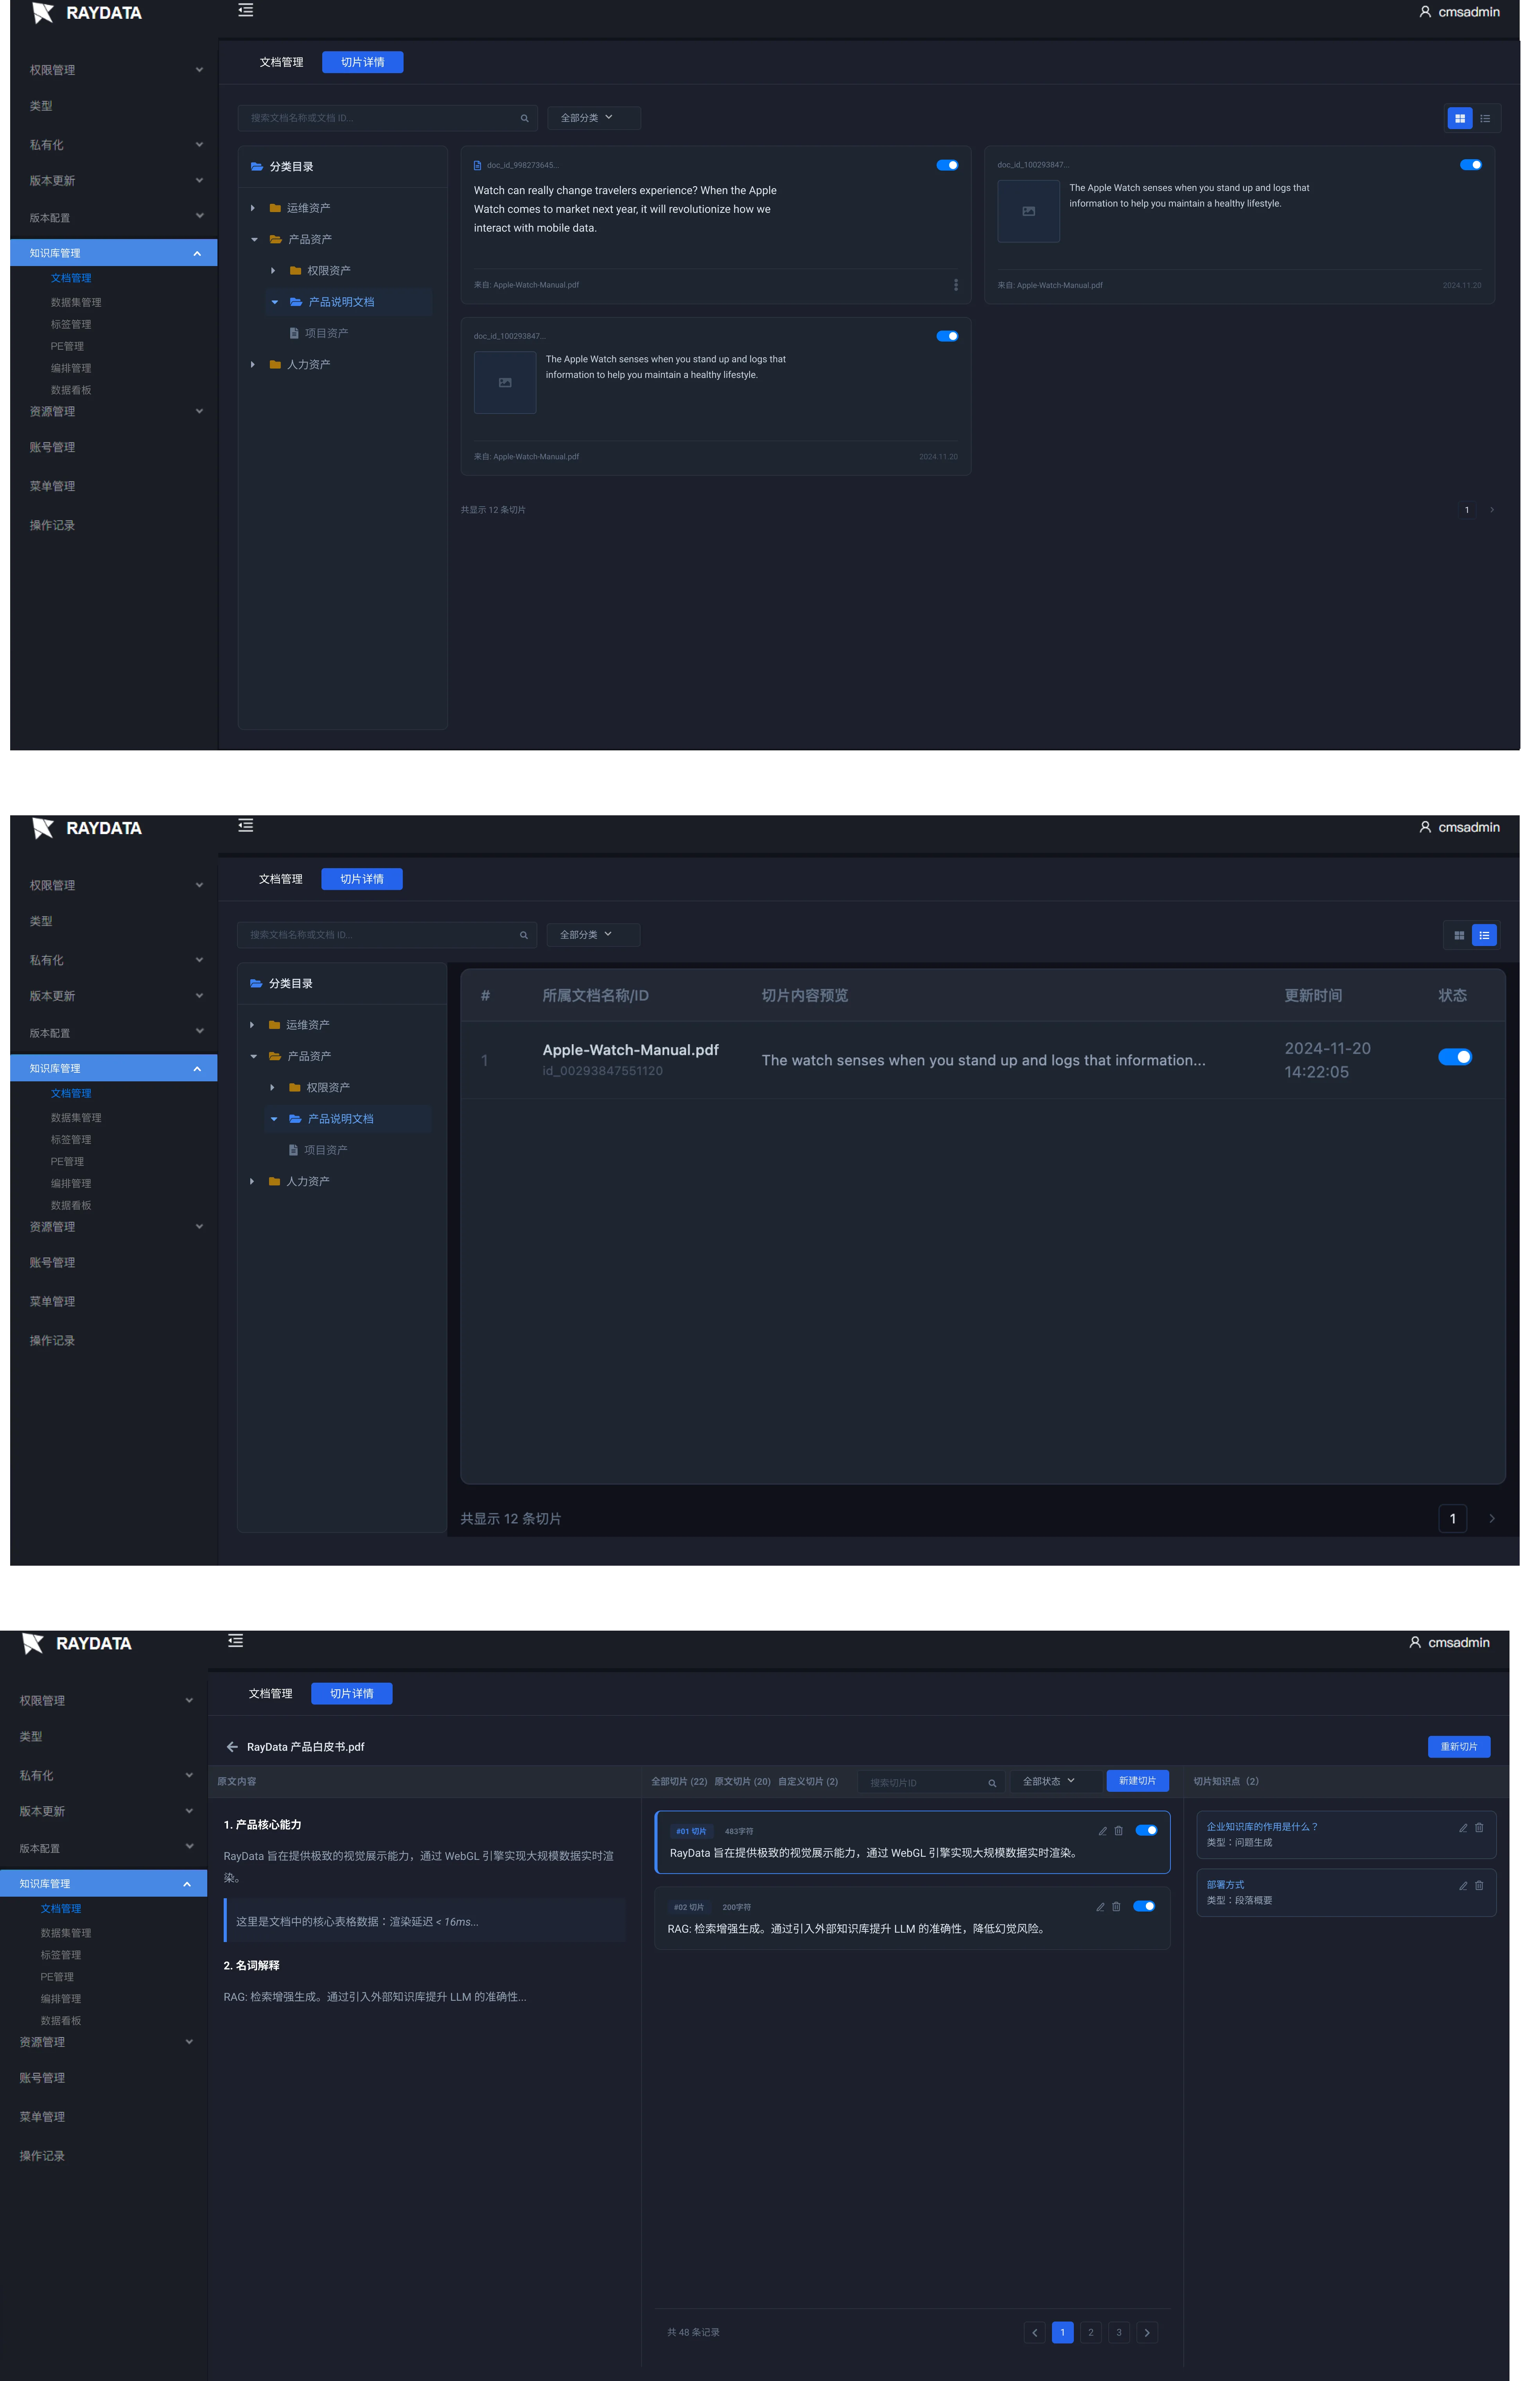
Task: Click the cmsadmin user icon in the card-view screen
Action: click(1425, 12)
